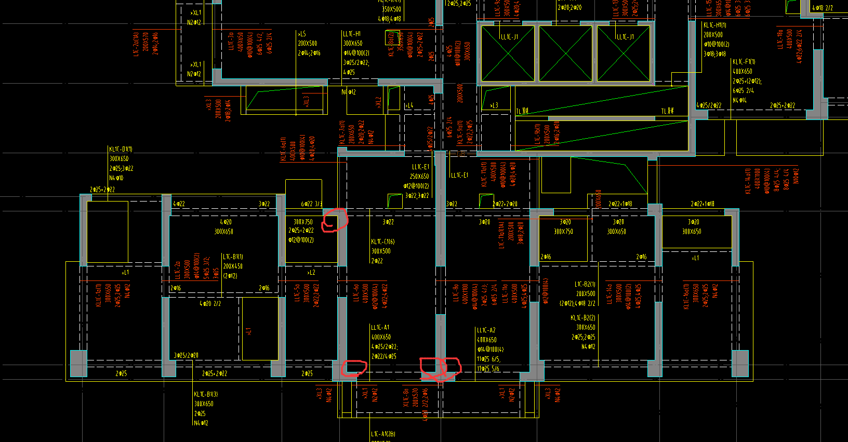
Task: Click the 200X450 section size text
Action: point(233,266)
